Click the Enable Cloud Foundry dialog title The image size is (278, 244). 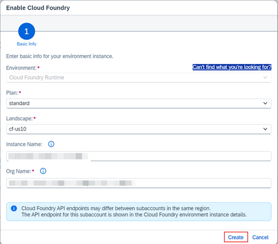tap(38, 8)
